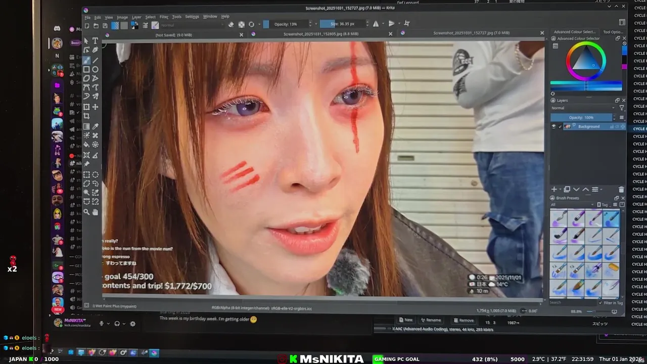
Task: Select the Line tool
Action: [x=95, y=60]
